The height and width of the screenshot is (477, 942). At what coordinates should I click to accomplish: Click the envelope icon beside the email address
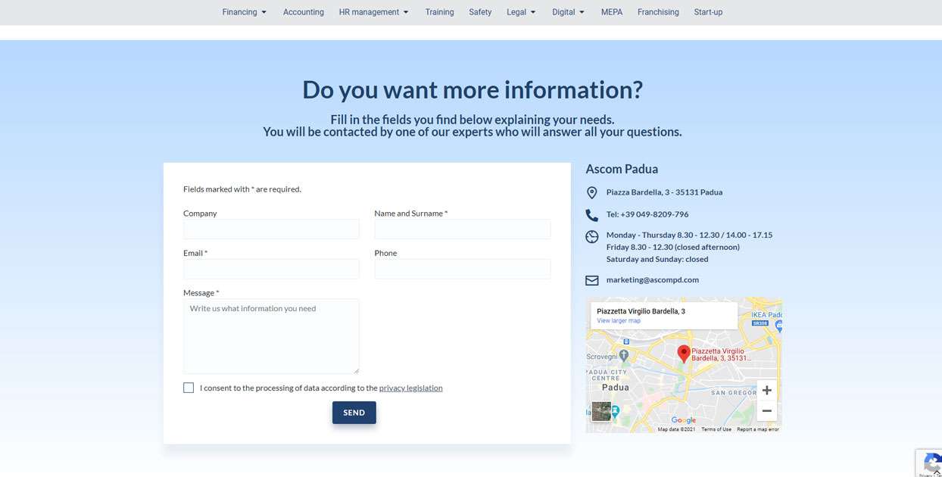click(592, 280)
